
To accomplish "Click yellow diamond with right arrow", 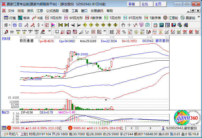I will click(91, 25).
